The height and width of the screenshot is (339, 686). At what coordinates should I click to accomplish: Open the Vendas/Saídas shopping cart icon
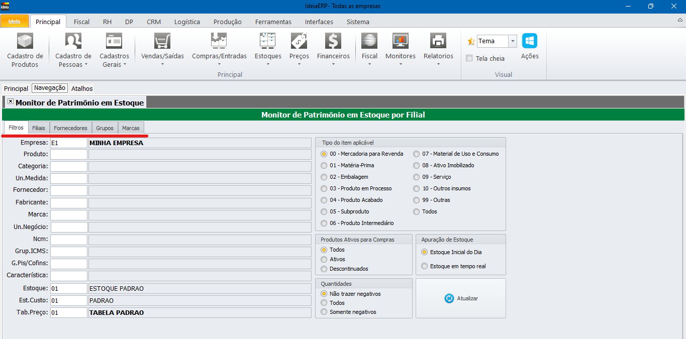[162, 41]
